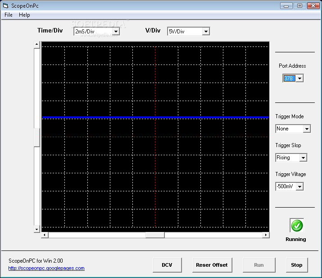Click the ScopeOnPc title bar app icon
The width and height of the screenshot is (322, 278).
point(5,5)
